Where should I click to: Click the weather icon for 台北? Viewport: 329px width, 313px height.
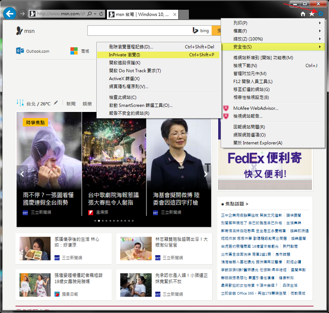coord(20,103)
